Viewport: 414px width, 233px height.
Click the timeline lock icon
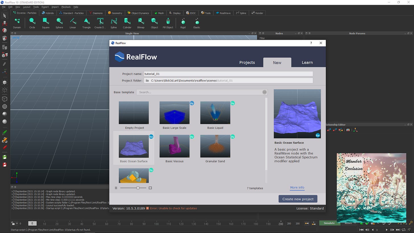click(x=13, y=223)
